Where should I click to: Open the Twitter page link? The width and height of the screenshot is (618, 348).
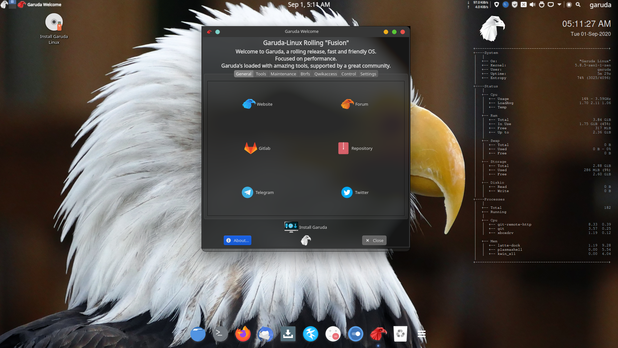click(x=355, y=192)
